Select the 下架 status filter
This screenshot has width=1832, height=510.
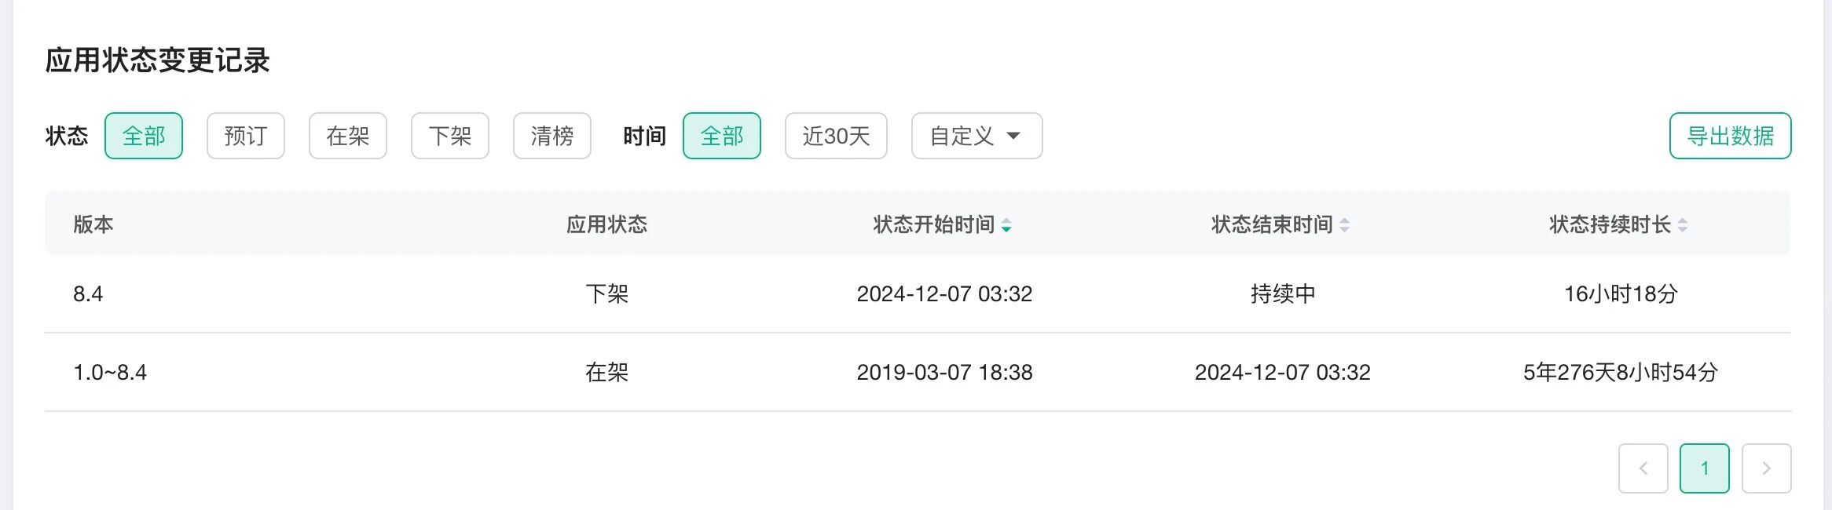pyautogui.click(x=449, y=136)
